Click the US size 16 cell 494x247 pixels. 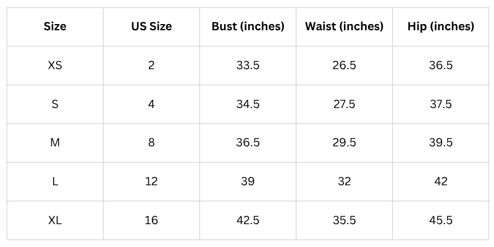151,220
